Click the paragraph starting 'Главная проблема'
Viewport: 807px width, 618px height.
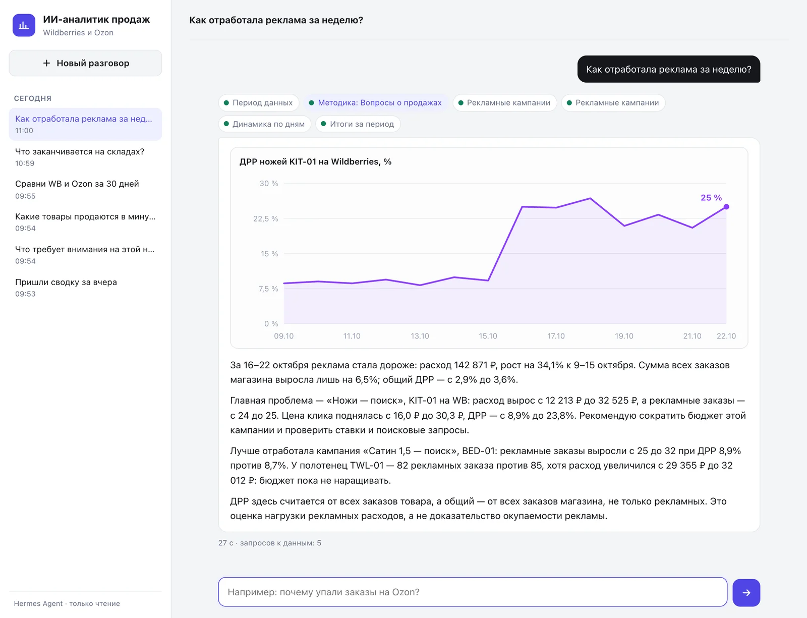(488, 415)
